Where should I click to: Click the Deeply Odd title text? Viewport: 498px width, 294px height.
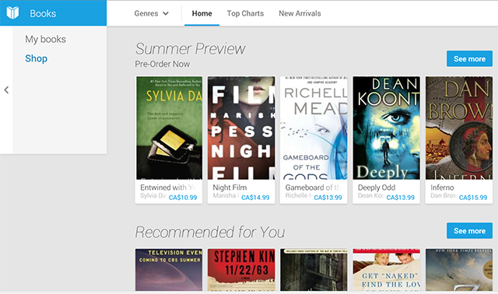coord(377,187)
